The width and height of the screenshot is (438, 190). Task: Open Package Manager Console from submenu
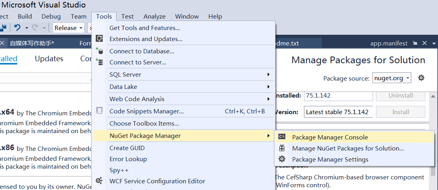pos(330,137)
